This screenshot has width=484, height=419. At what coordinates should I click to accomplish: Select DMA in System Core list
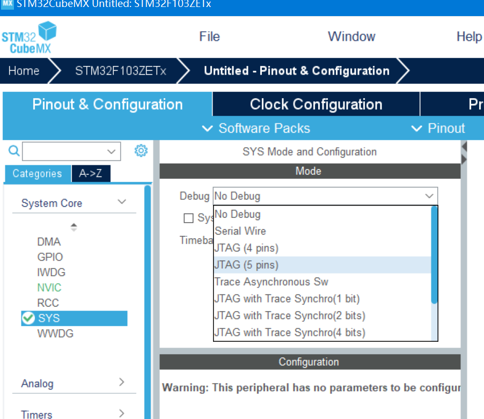pos(49,241)
